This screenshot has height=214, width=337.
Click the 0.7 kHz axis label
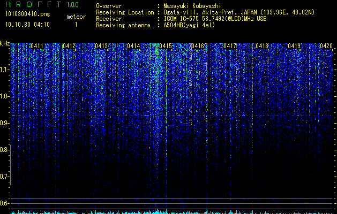click(x=4, y=177)
